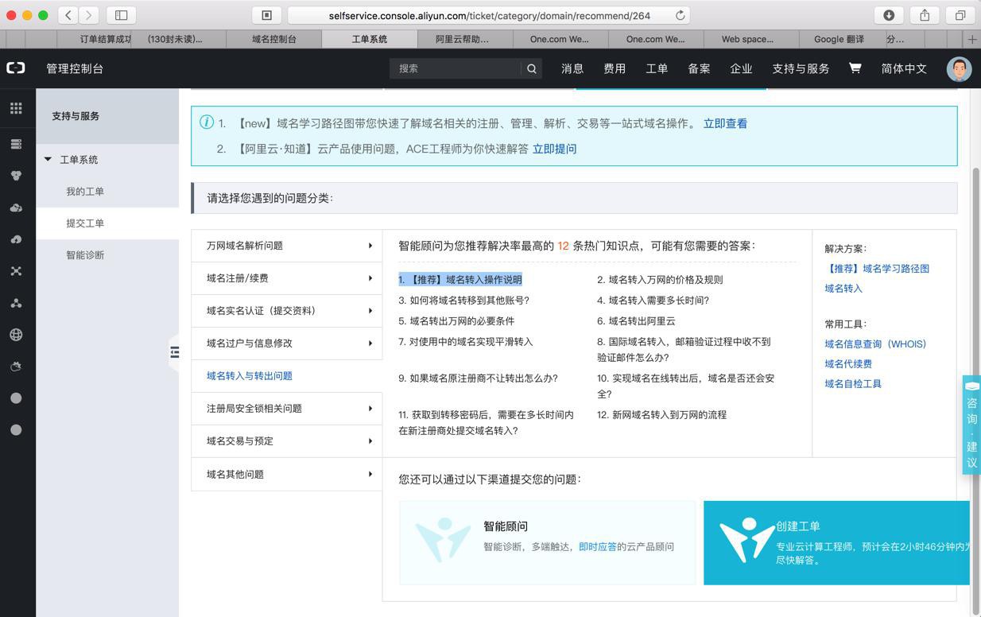Click 立即查看 link
Screen dimensions: 981x617
pos(725,123)
